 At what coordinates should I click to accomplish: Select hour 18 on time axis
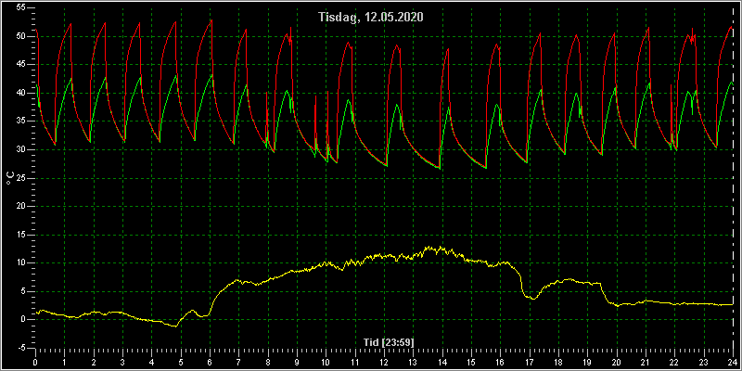[558, 362]
